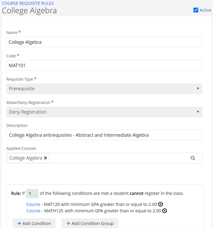Image resolution: width=213 pixels, height=230 pixels.
Task: Click into the Code field MAT101
Action: point(104,65)
